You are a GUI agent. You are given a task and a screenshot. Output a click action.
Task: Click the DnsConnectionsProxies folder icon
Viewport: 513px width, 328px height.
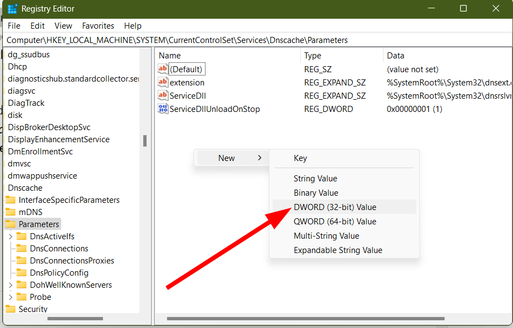coord(21,260)
